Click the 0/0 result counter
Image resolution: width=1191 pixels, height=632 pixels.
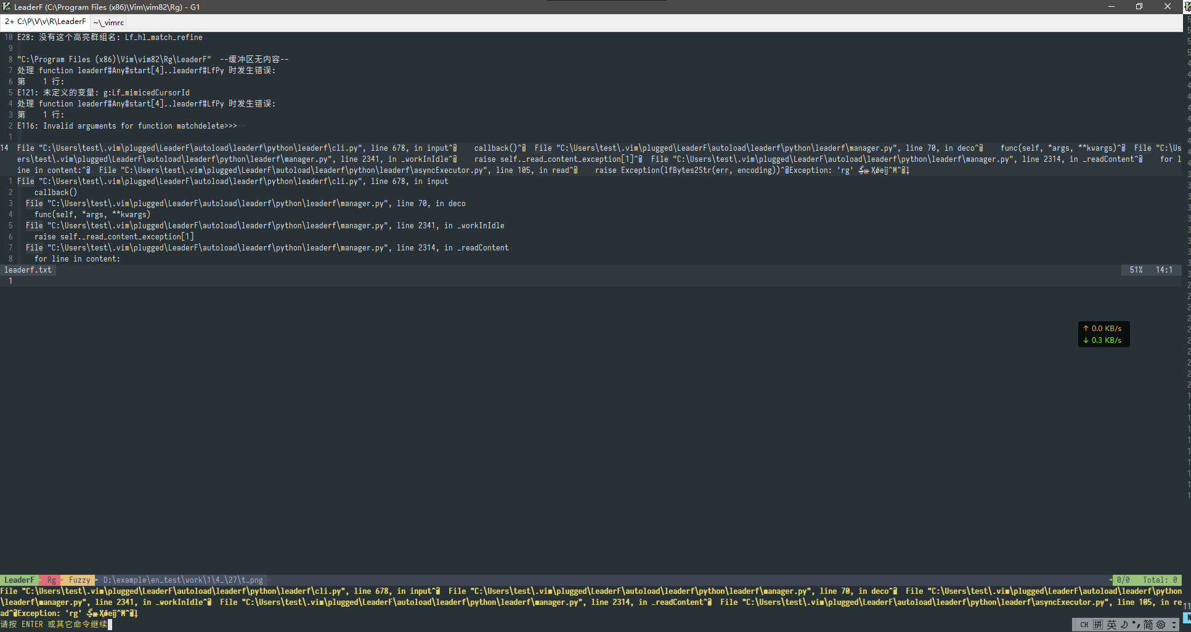1123,580
